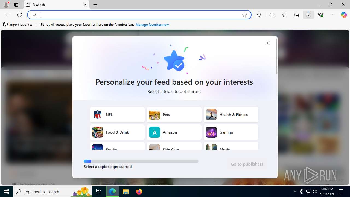Open Collections panel
The width and height of the screenshot is (350, 197).
click(x=296, y=15)
